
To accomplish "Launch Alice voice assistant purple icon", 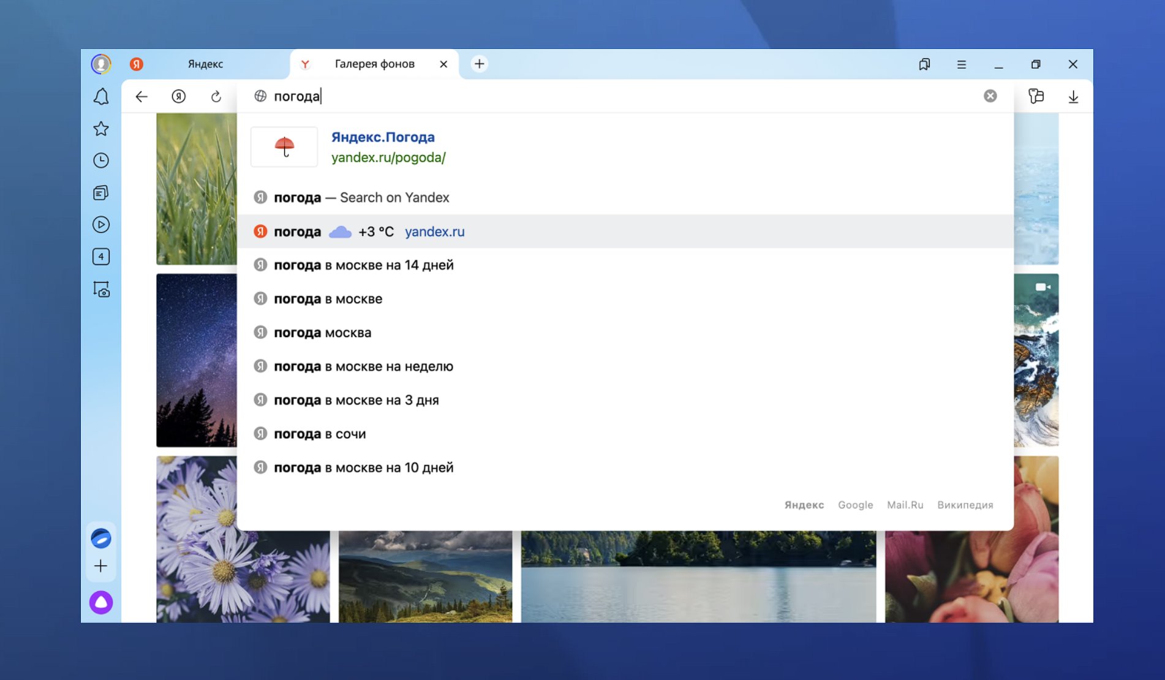I will point(101,602).
